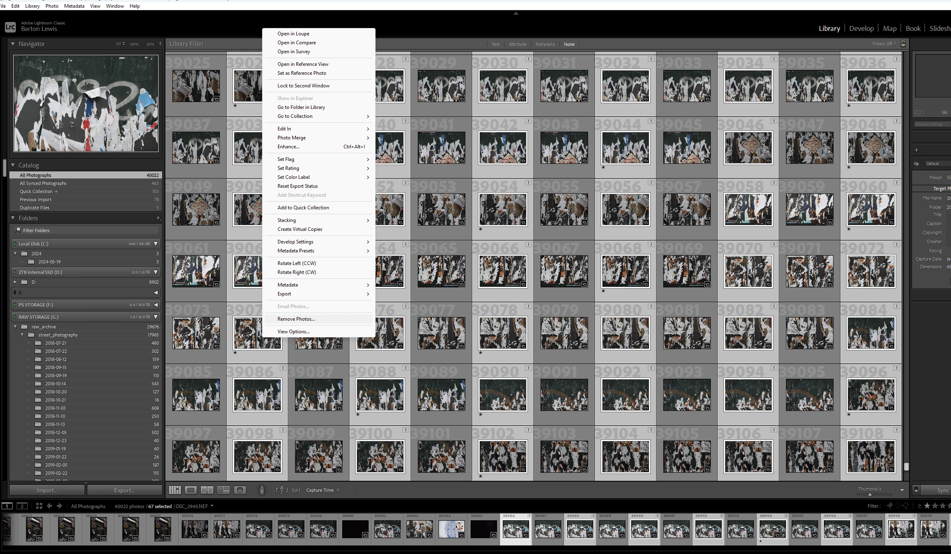Toggle the Default preset eye visibility switch
Viewport: 951px width, 554px height.
click(916, 164)
